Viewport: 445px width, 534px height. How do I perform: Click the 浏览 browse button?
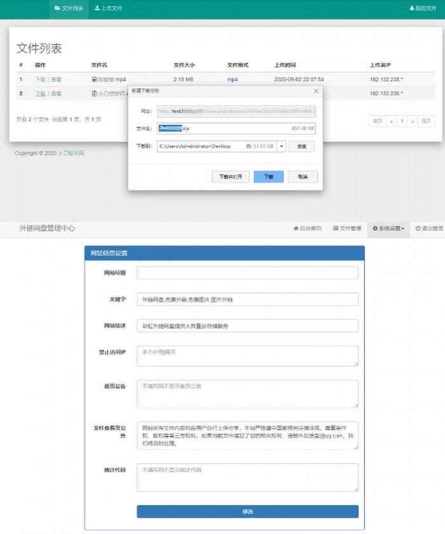click(301, 146)
